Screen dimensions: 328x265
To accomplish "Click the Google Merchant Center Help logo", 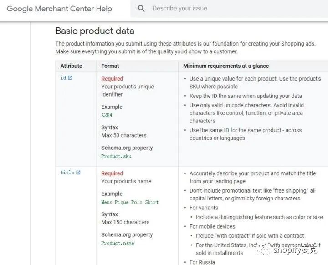I will (59, 9).
